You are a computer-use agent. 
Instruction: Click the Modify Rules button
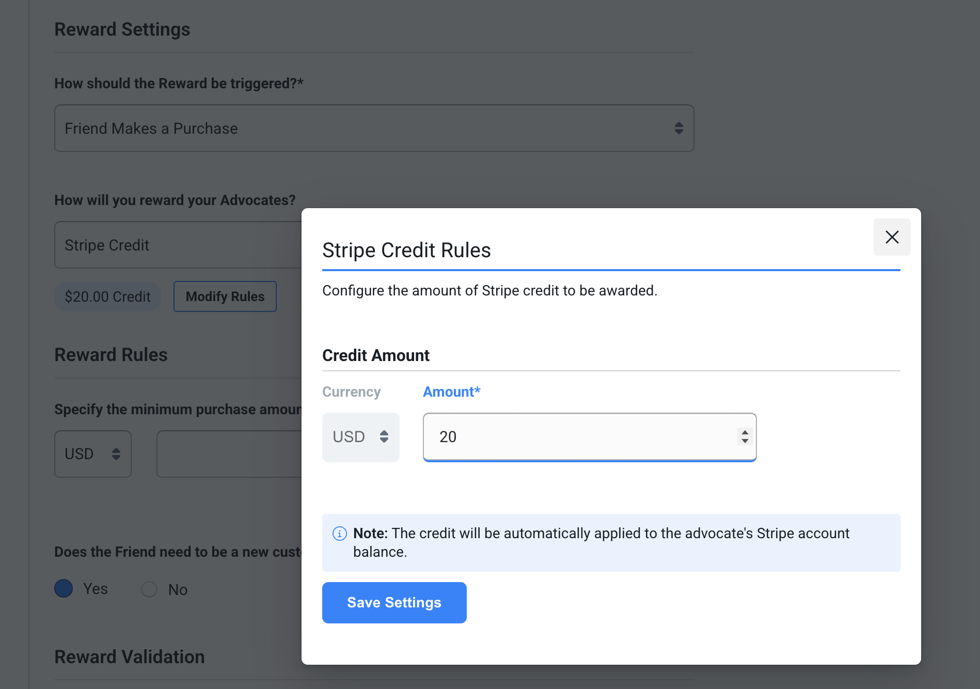[x=225, y=296]
